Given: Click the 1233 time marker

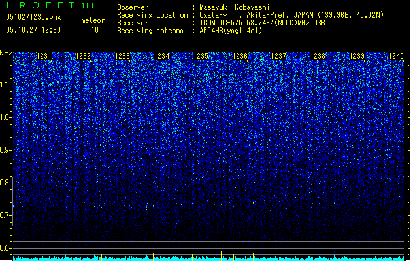Looking at the screenshot, I should (x=122, y=56).
